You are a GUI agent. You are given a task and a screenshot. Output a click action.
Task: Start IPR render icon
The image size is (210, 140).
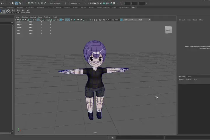(x=98, y=3)
